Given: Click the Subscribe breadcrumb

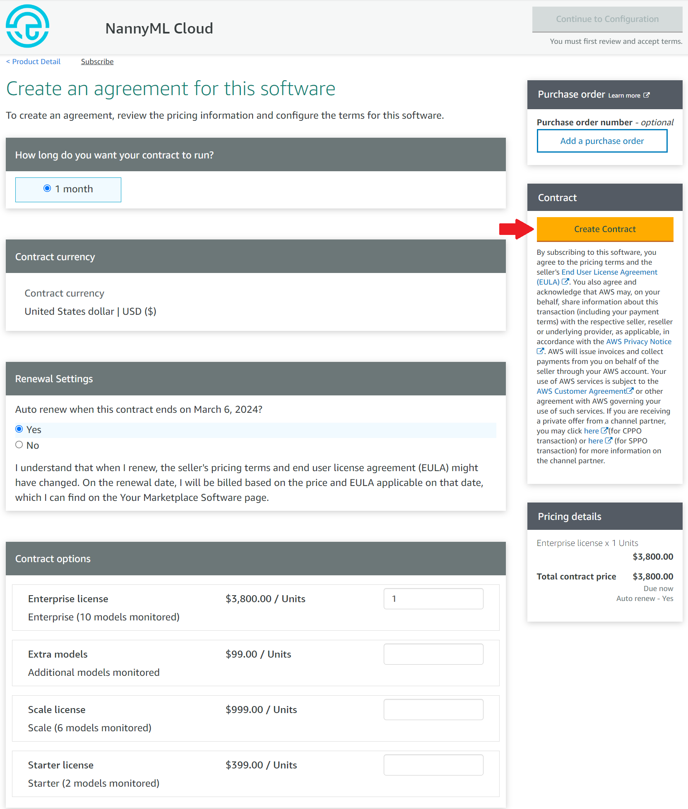Looking at the screenshot, I should 97,62.
